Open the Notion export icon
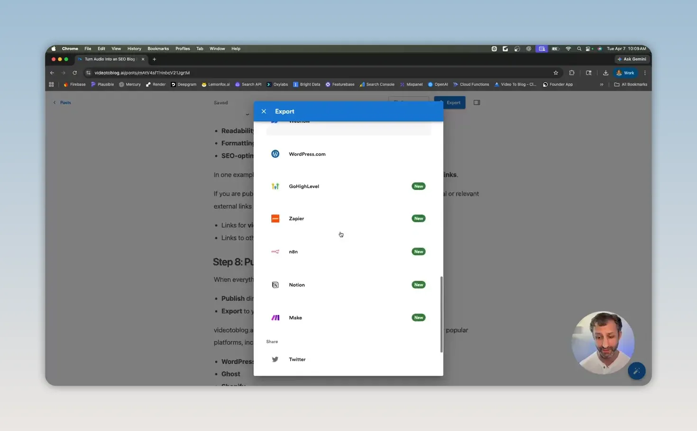This screenshot has width=697, height=431. click(275, 285)
